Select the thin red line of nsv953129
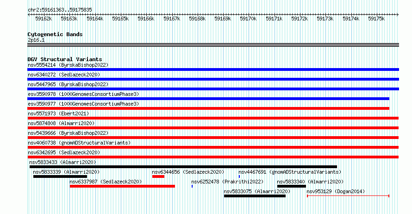The width and height of the screenshot is (412, 214). point(348,196)
